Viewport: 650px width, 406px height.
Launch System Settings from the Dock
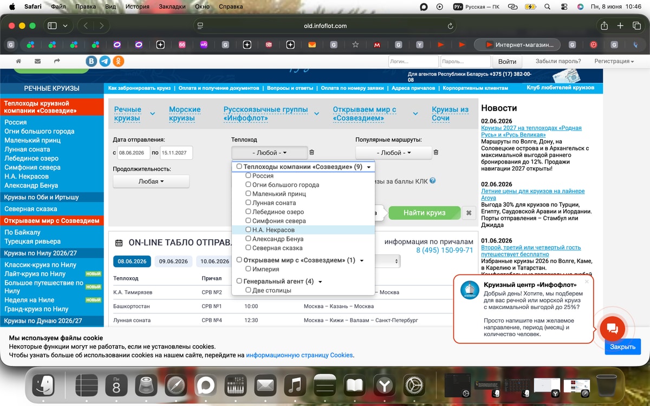pyautogui.click(x=415, y=385)
